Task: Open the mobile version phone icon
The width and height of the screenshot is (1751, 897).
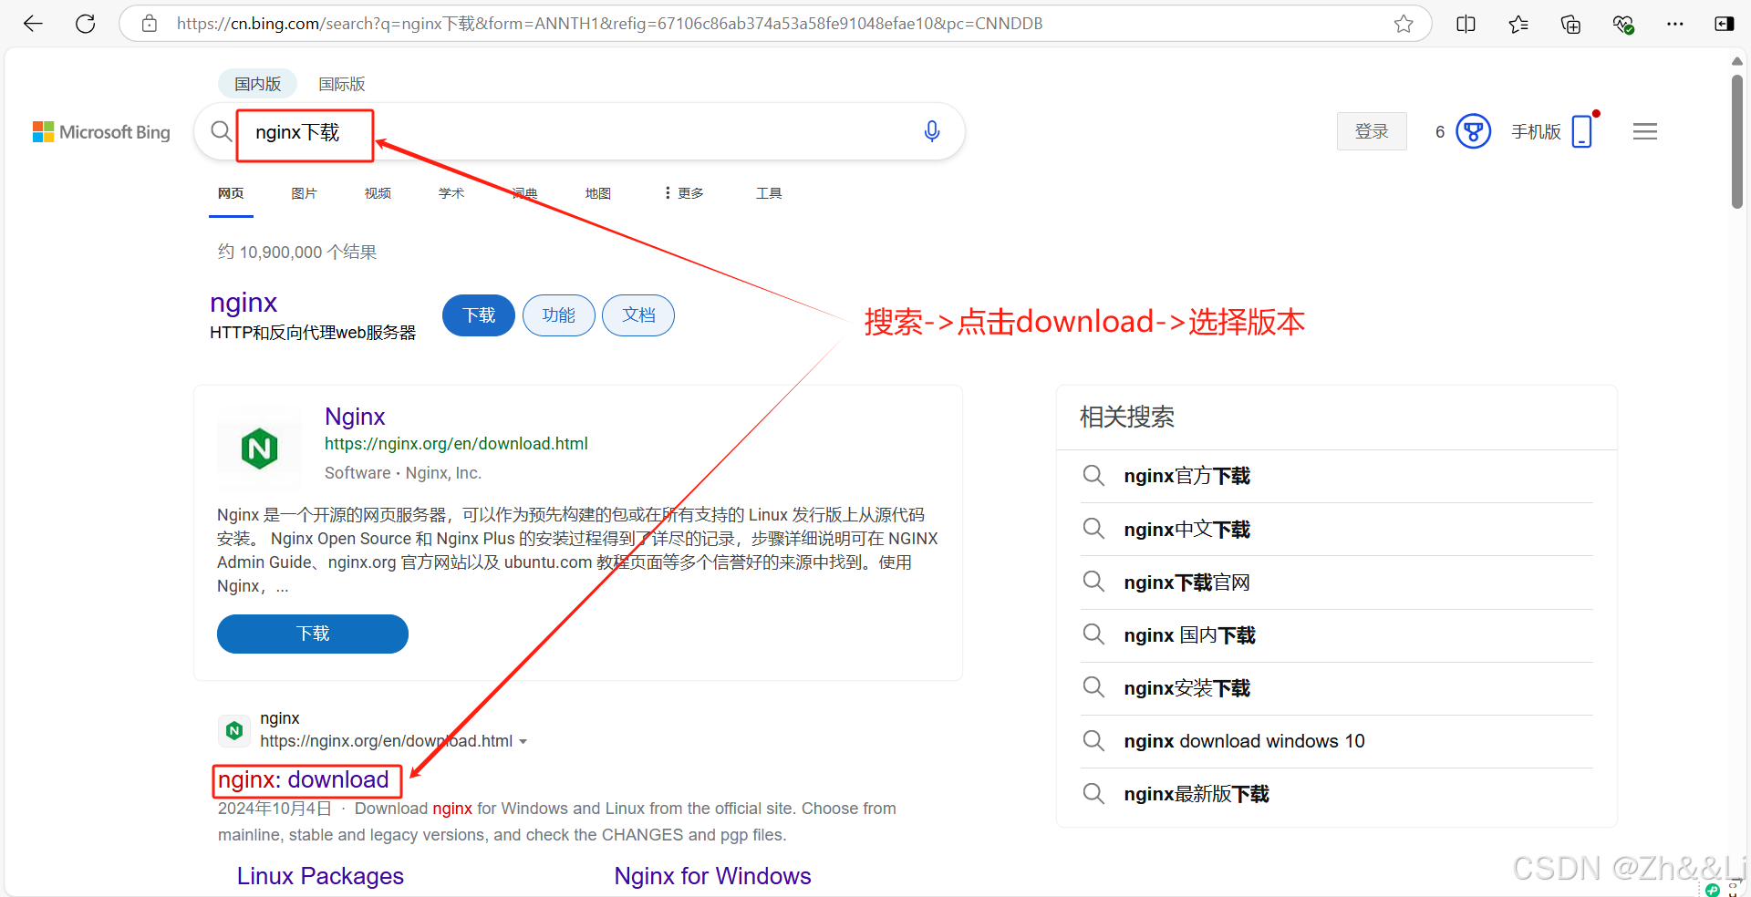Action: click(1582, 131)
